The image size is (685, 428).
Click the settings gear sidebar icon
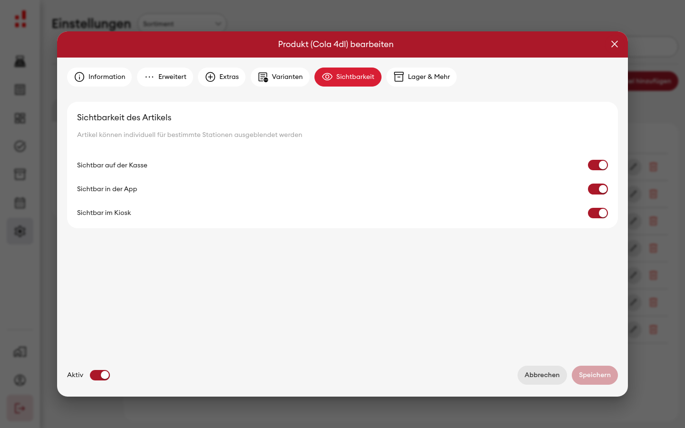click(x=20, y=232)
